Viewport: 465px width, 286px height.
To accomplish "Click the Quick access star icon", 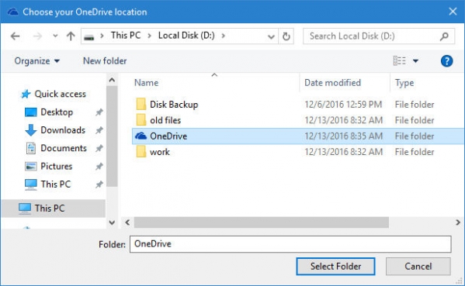I will 26,94.
